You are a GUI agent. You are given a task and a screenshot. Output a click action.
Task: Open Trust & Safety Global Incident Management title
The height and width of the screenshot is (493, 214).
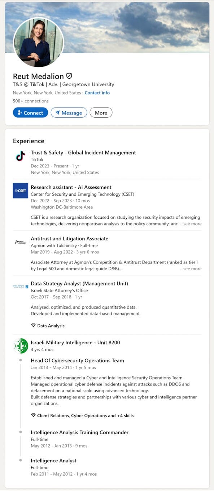83,153
